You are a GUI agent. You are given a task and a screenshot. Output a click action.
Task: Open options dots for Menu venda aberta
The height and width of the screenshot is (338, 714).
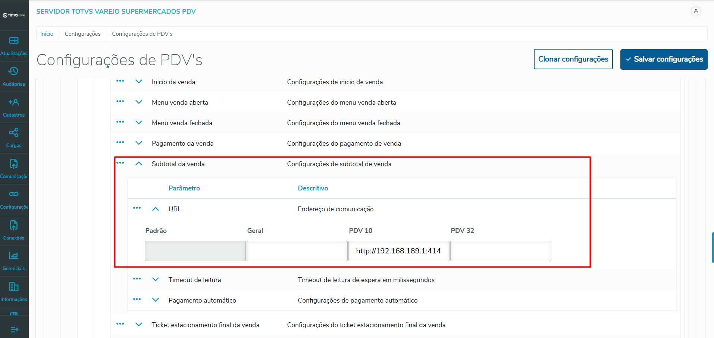pyautogui.click(x=120, y=101)
